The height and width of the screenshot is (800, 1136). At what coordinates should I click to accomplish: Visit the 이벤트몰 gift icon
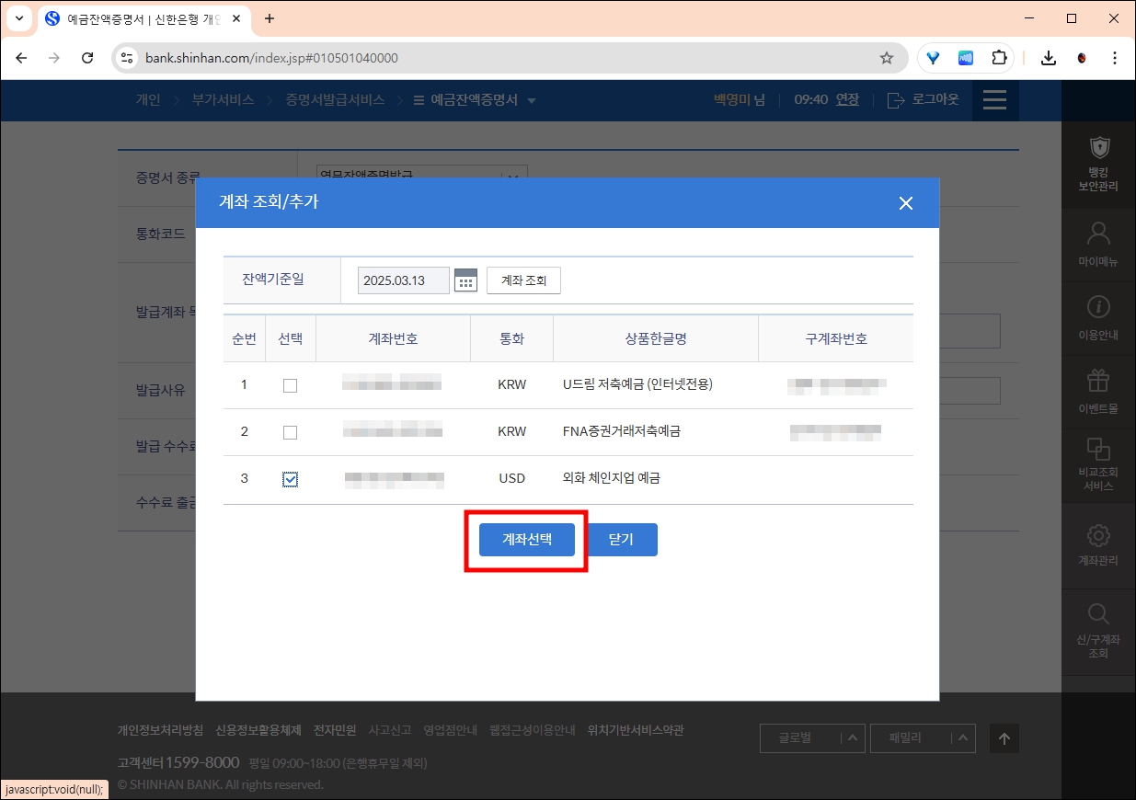pos(1098,390)
